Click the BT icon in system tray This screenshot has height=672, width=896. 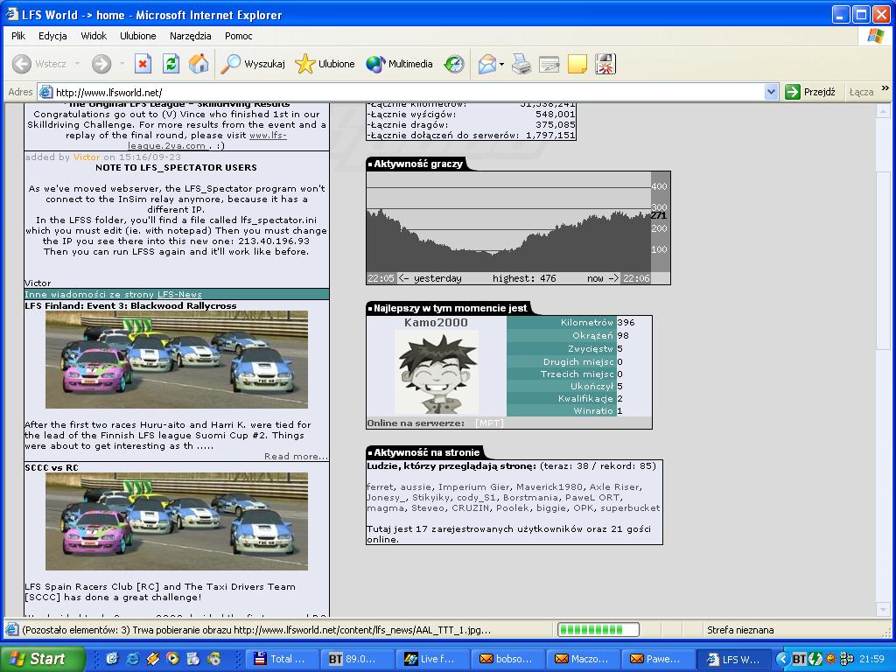pos(799,660)
